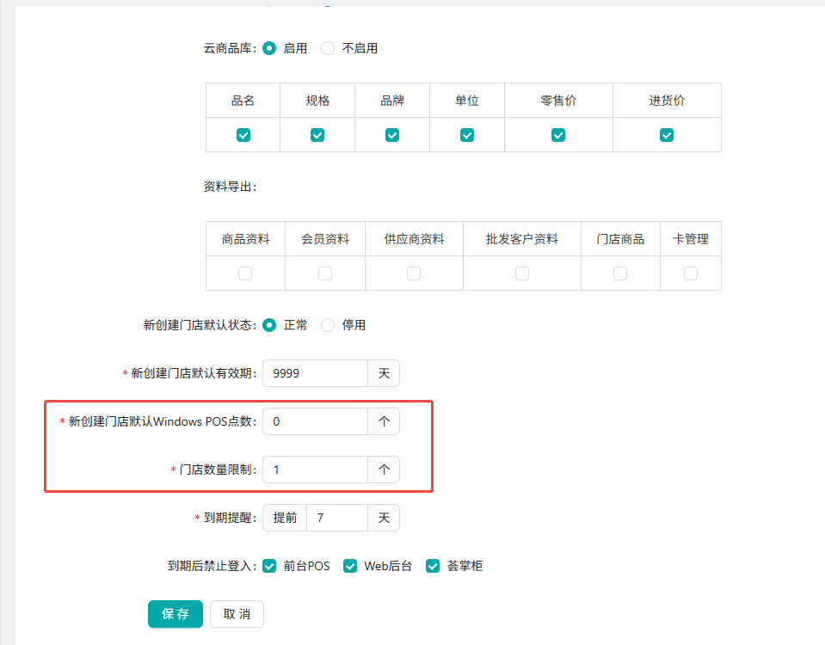Image resolution: width=825 pixels, height=645 pixels.
Task: Check the 批发客户资料 checkbox
Action: point(522,273)
